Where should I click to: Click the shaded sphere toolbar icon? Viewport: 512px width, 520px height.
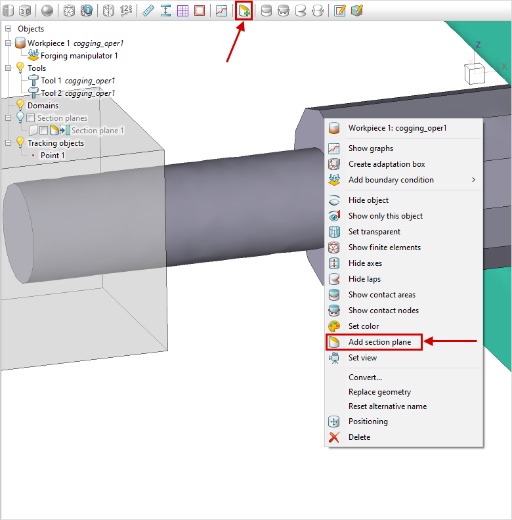47,11
